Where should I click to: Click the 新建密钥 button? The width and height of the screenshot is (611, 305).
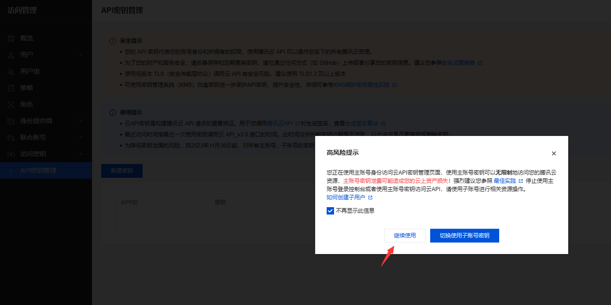(122, 170)
